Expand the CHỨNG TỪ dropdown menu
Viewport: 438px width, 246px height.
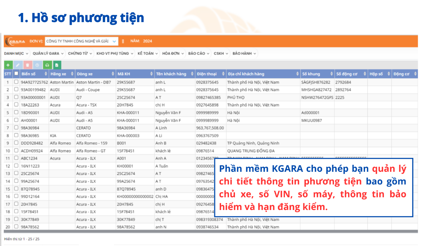pyautogui.click(x=80, y=53)
